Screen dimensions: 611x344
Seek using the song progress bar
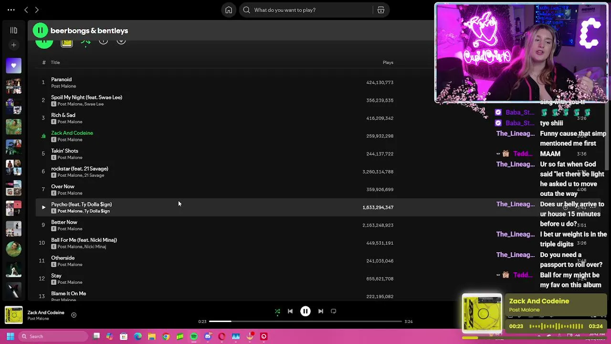coord(305,322)
